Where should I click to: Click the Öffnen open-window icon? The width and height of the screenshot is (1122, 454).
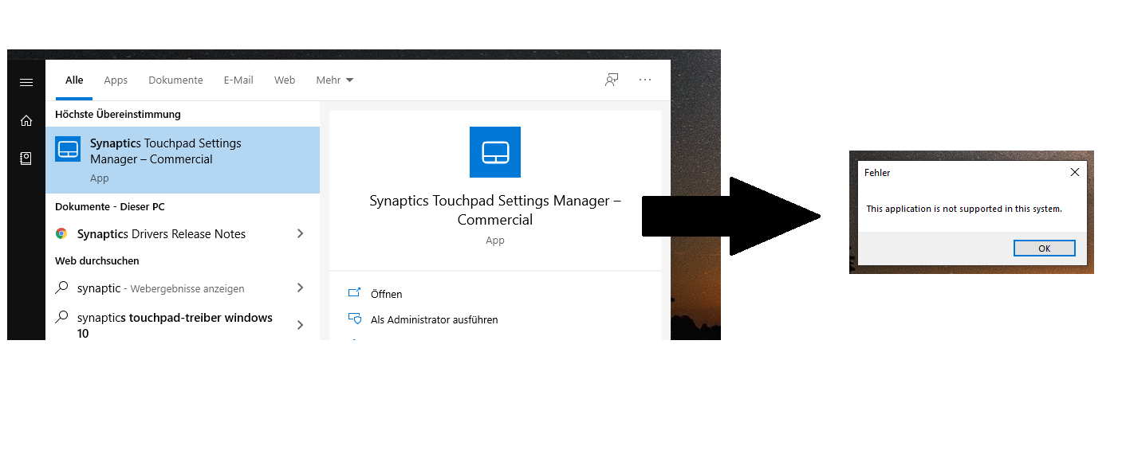click(355, 294)
